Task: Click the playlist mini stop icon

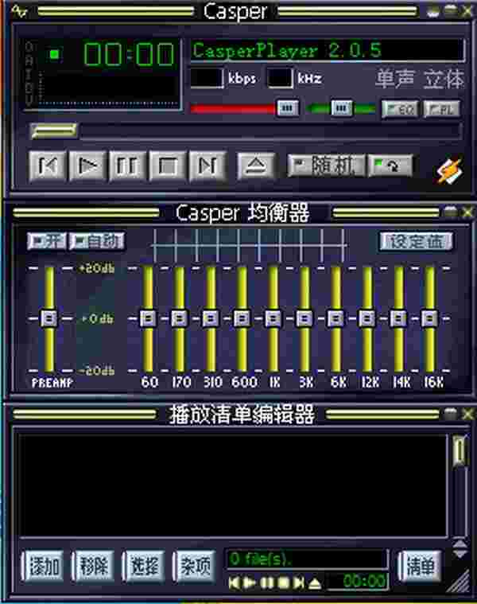Action: point(283,583)
